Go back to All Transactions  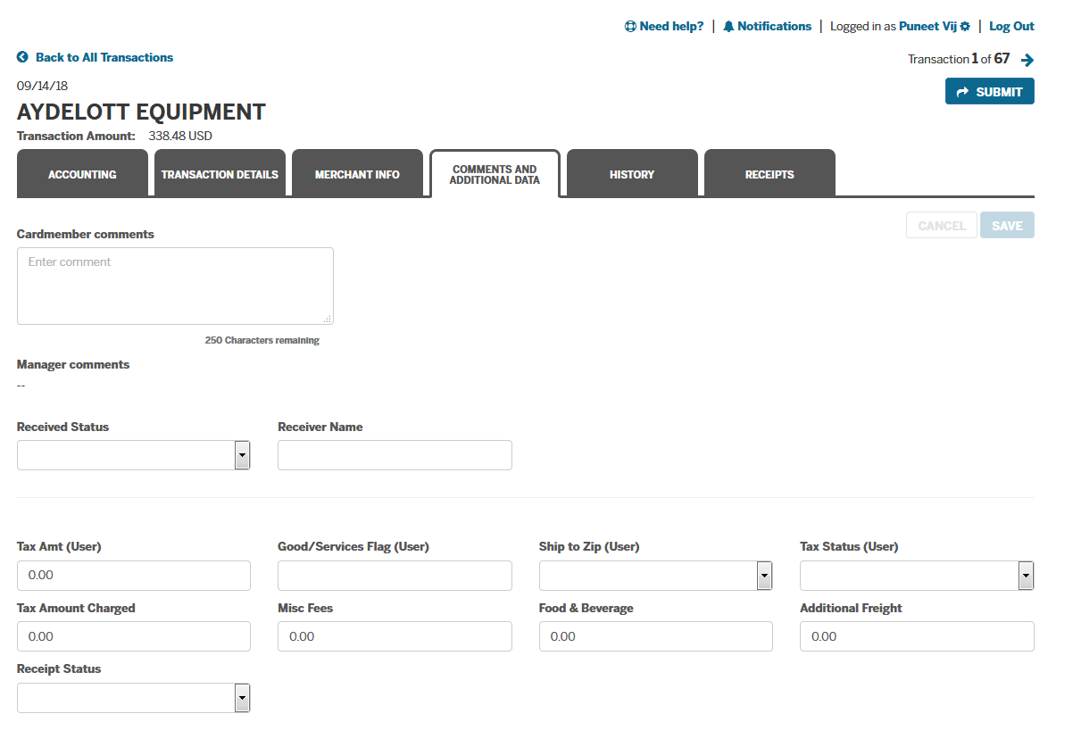pyautogui.click(x=104, y=57)
